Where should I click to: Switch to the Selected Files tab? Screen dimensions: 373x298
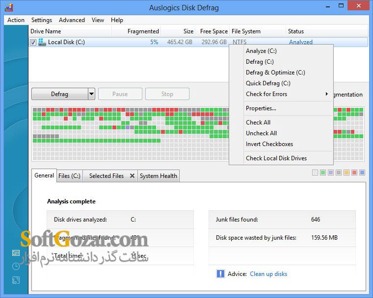(x=107, y=176)
